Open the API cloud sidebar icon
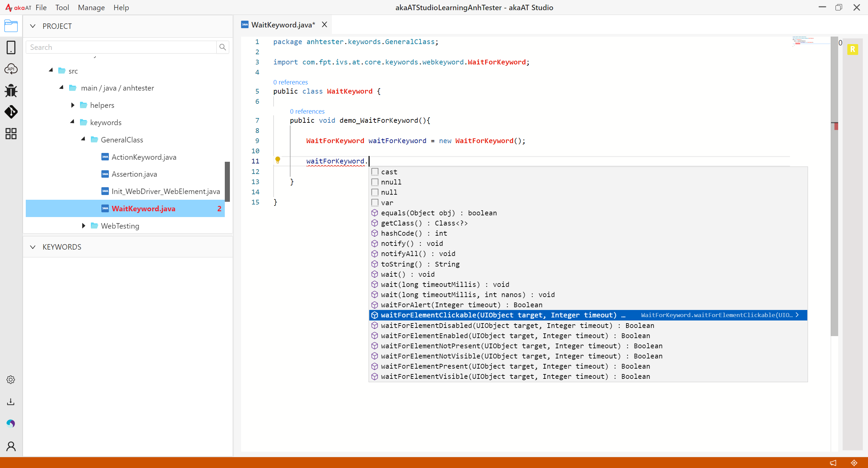The width and height of the screenshot is (868, 468). coord(11,69)
